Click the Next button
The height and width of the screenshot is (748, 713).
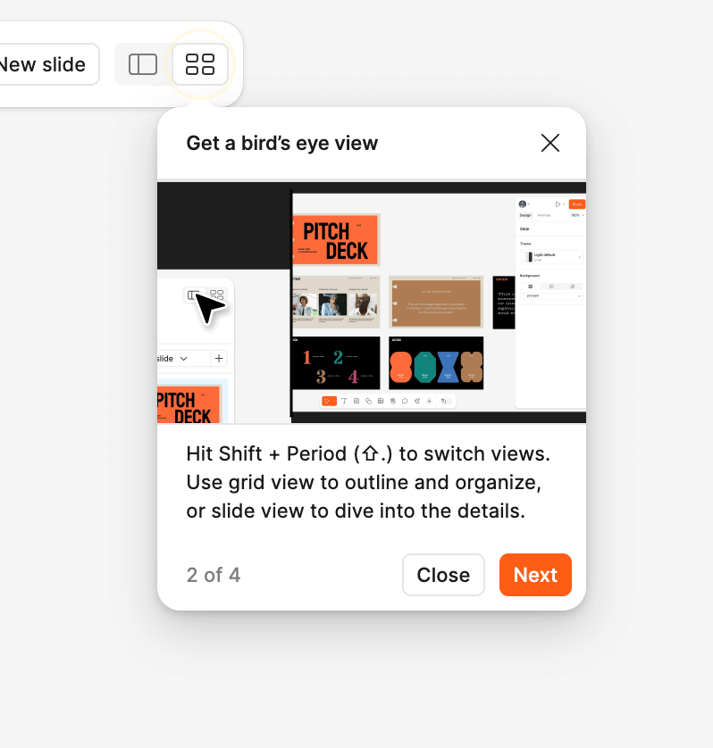(x=535, y=575)
